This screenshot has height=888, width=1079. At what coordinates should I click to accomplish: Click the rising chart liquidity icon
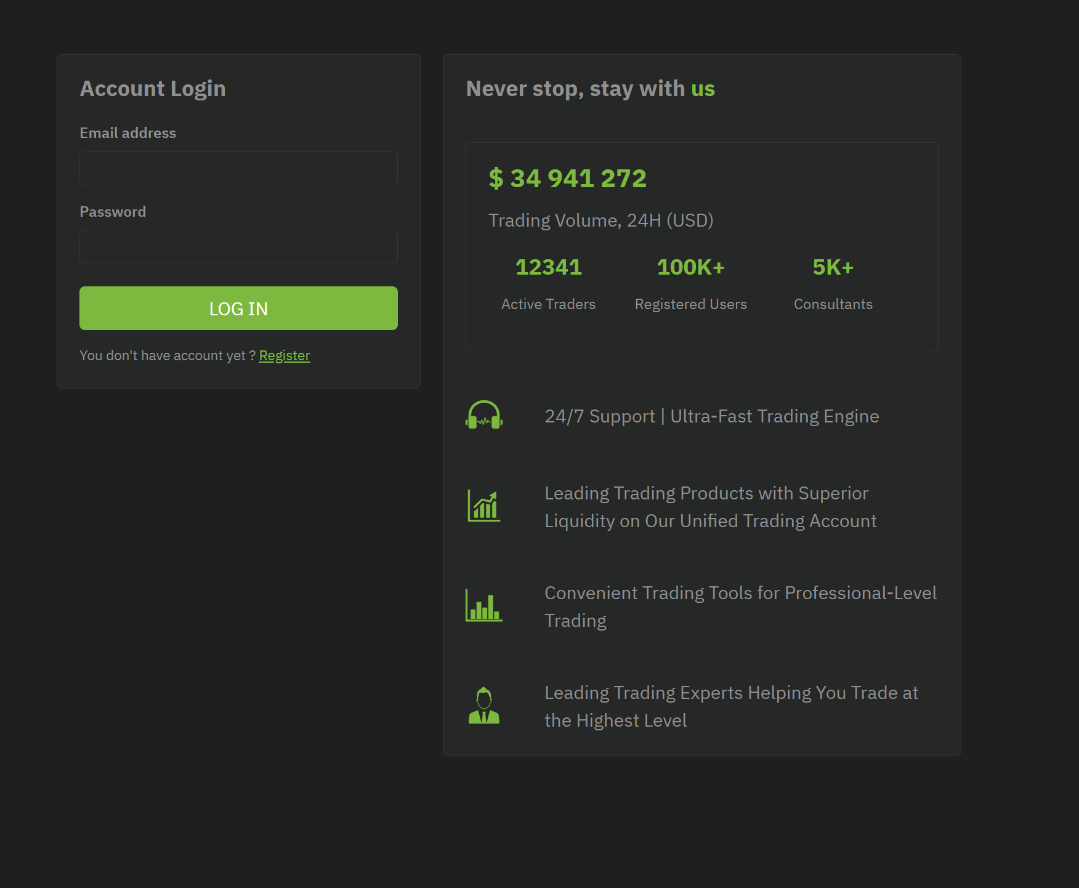click(484, 506)
